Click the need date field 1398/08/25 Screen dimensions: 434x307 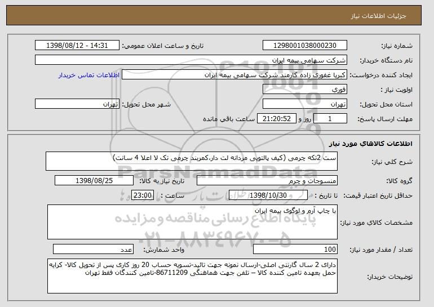(94, 181)
